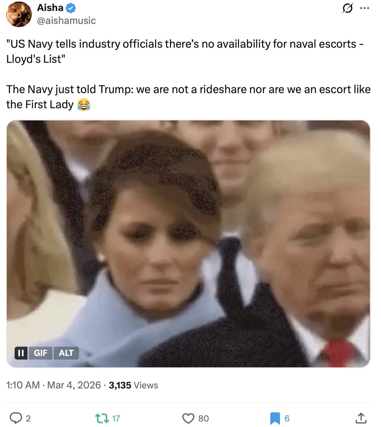Click the reply speech bubble icon
The image size is (381, 427).
[16, 418]
